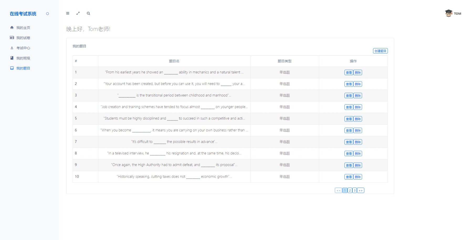The image size is (471, 240).
Task: View question 10 with 查看
Action: click(x=349, y=177)
